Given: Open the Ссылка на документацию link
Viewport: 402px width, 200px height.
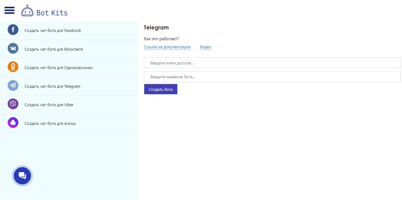Looking at the screenshot, I should (167, 47).
